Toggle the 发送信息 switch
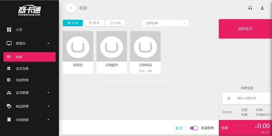 [x=194, y=128]
